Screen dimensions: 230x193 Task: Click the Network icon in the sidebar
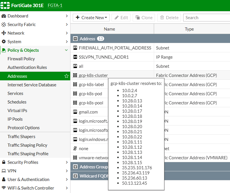[x=4, y=33]
